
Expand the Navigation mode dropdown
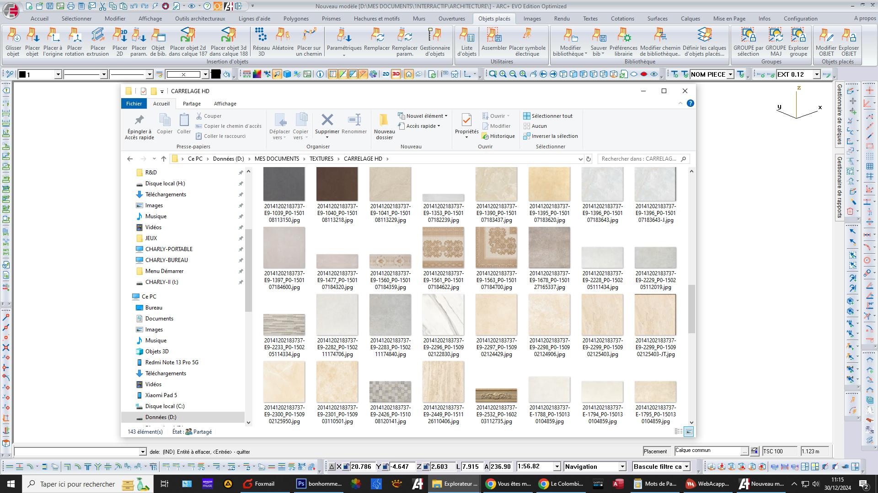tap(622, 467)
